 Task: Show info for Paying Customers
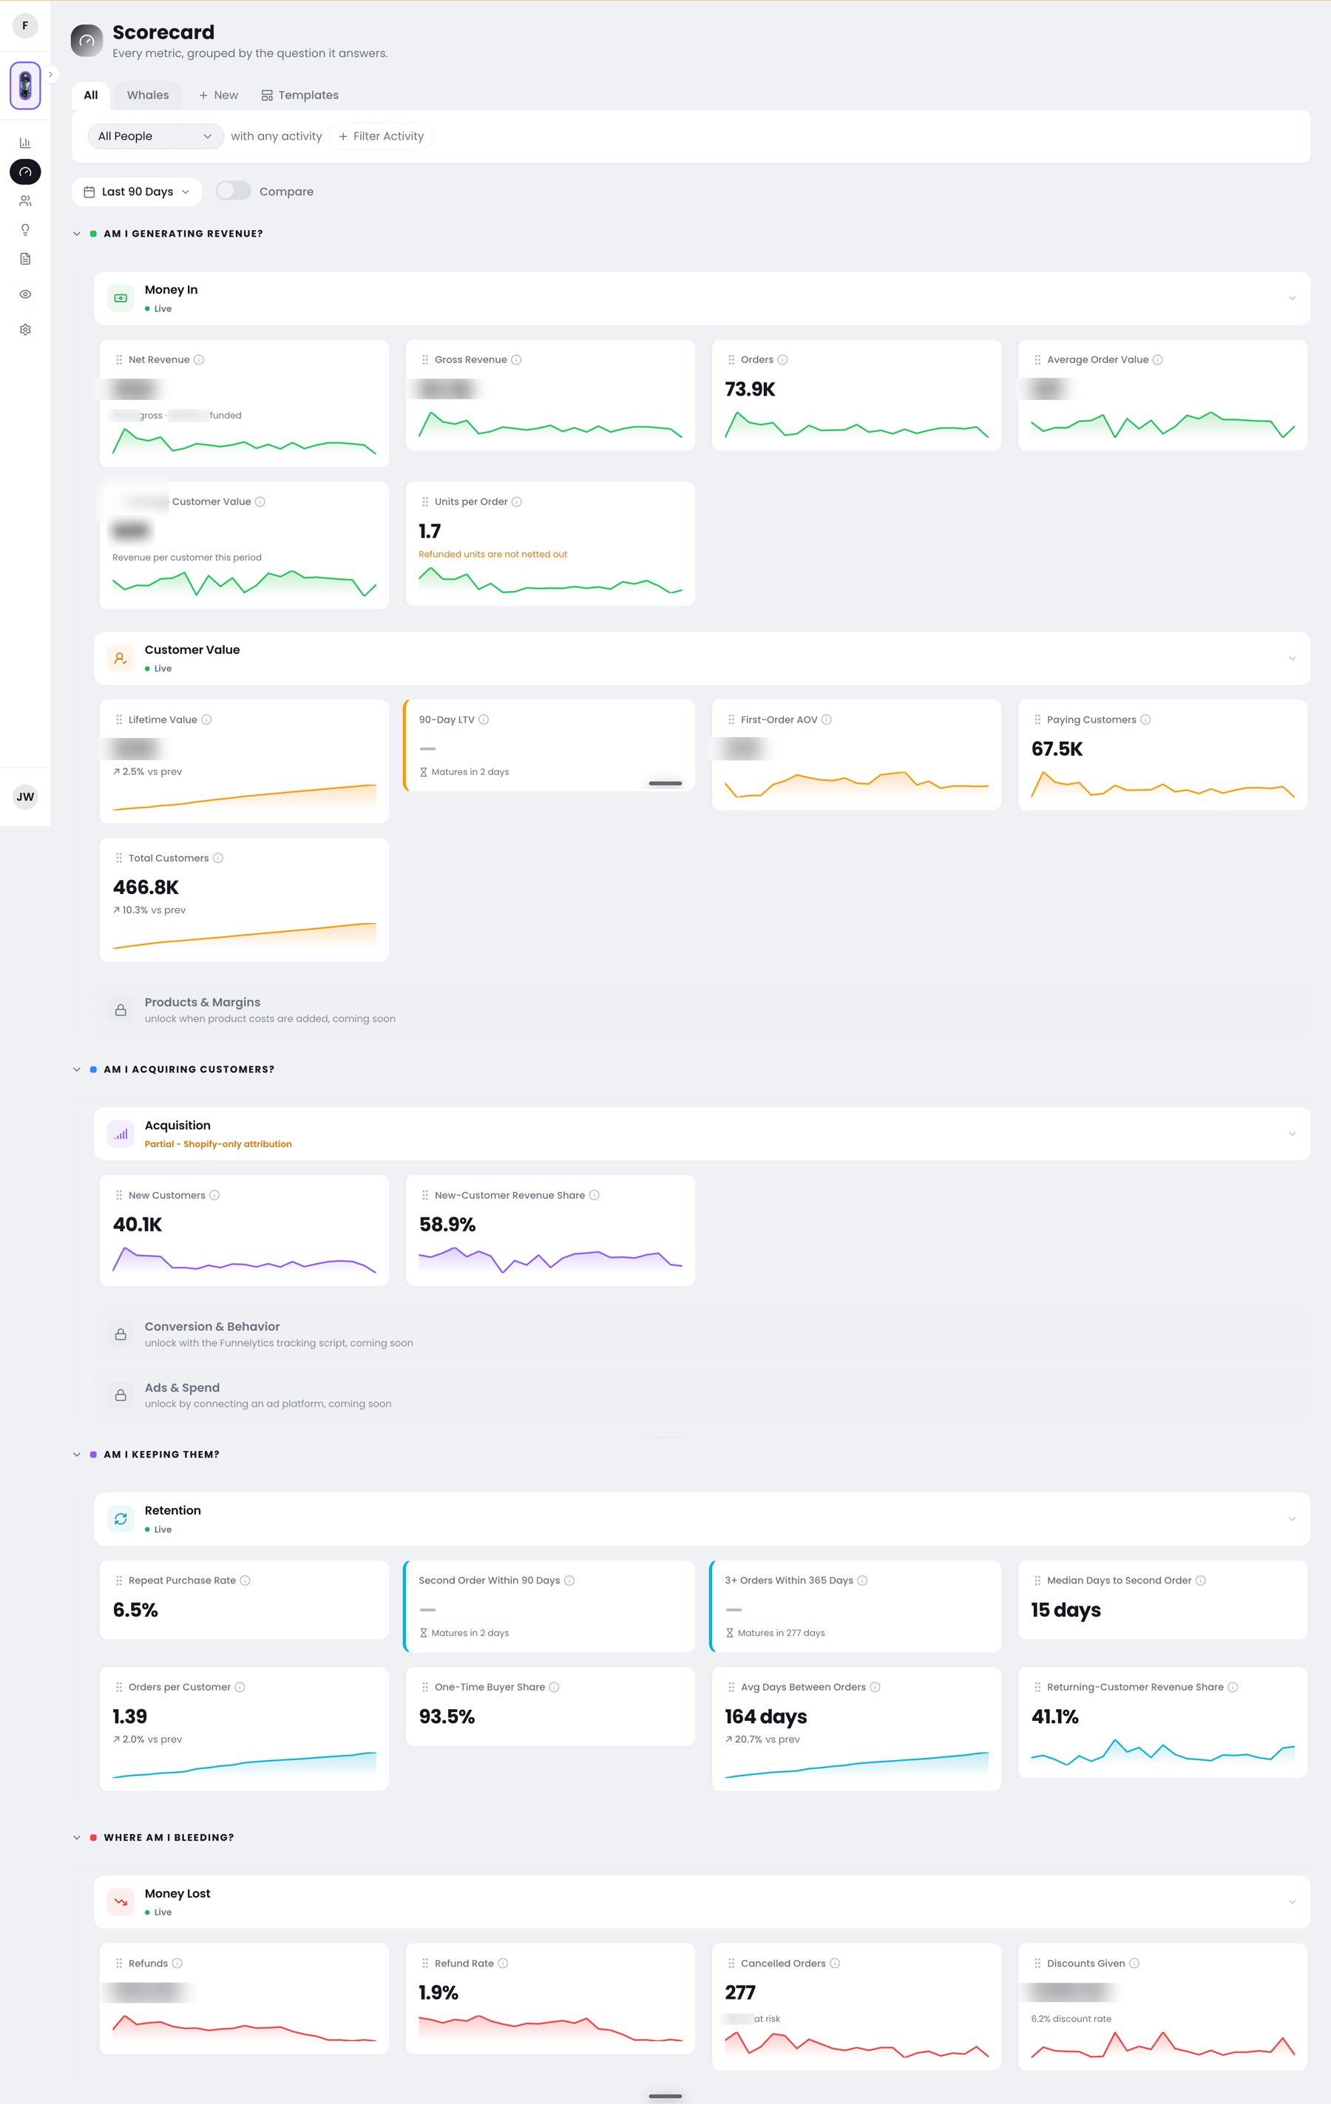1145,720
